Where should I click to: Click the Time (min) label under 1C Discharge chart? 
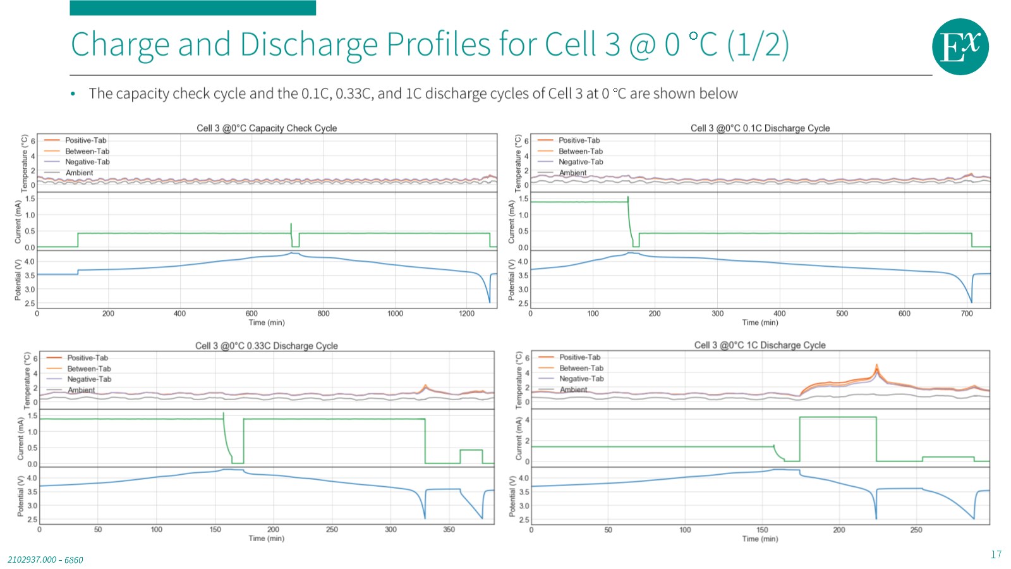click(760, 539)
